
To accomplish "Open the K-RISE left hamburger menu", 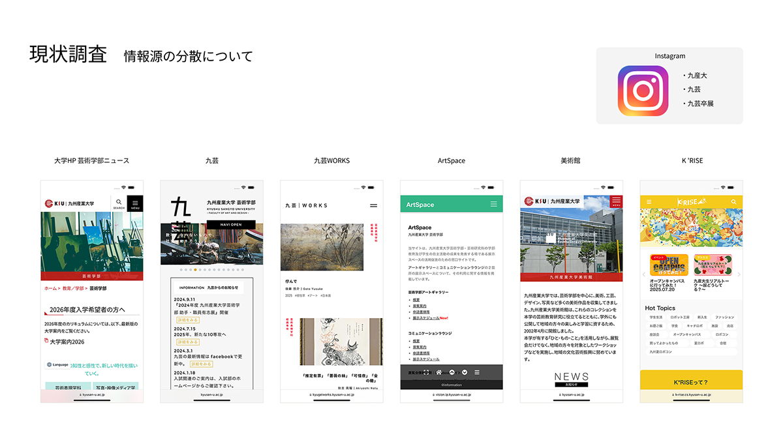I will (649, 202).
